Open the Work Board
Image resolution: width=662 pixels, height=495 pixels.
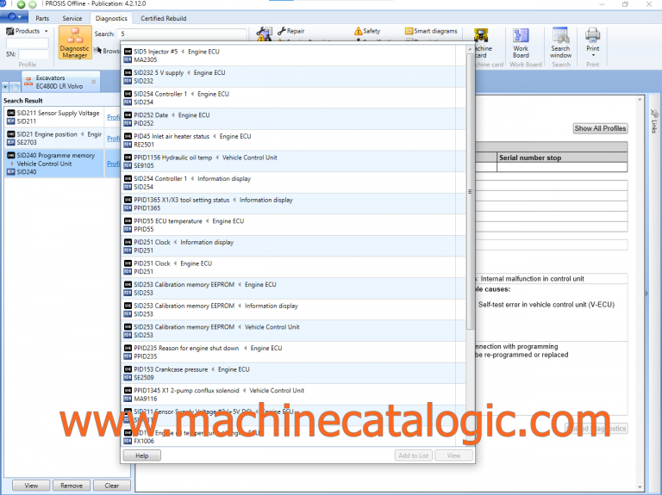521,43
